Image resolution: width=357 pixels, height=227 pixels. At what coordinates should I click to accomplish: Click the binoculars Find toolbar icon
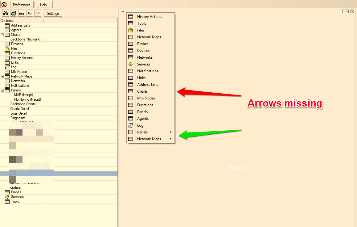(6, 14)
